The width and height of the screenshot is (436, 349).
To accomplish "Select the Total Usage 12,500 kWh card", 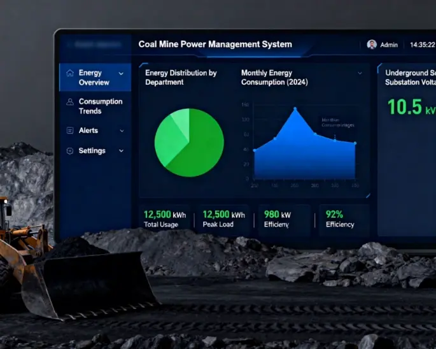I will click(164, 219).
